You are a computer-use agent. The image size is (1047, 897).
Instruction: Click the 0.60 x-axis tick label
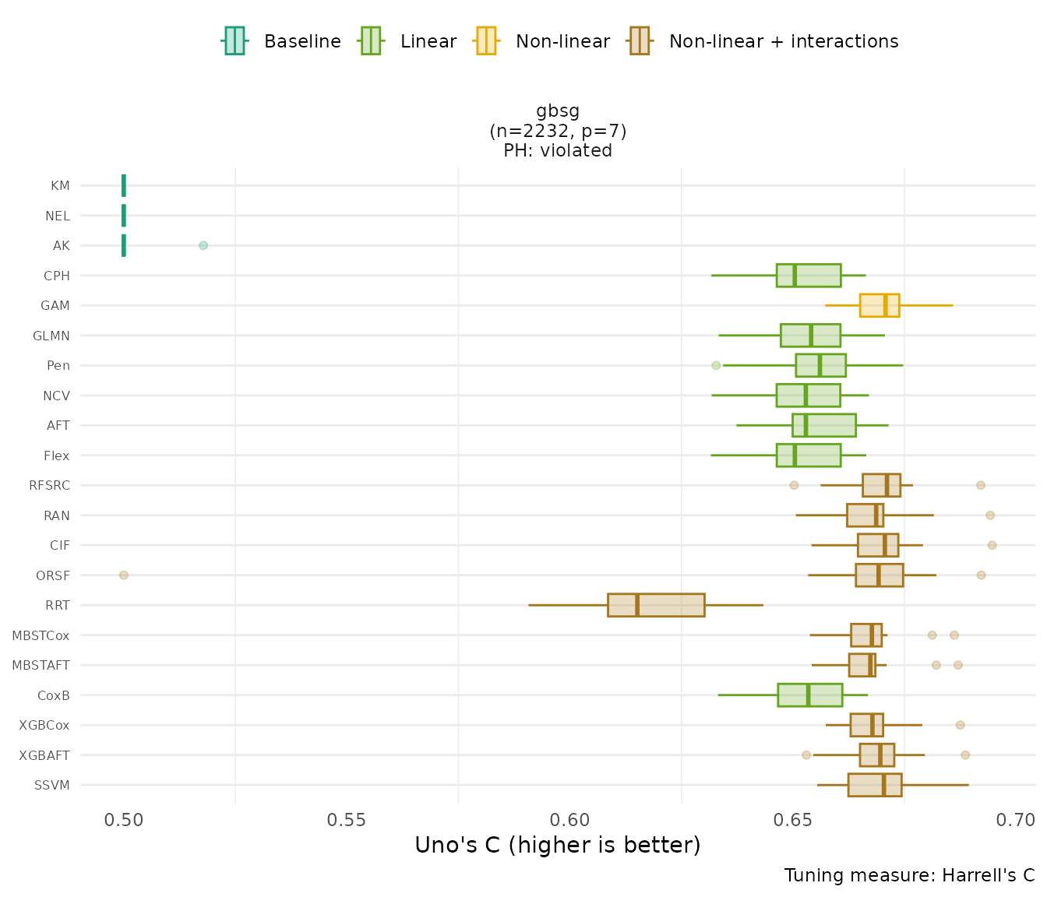569,820
